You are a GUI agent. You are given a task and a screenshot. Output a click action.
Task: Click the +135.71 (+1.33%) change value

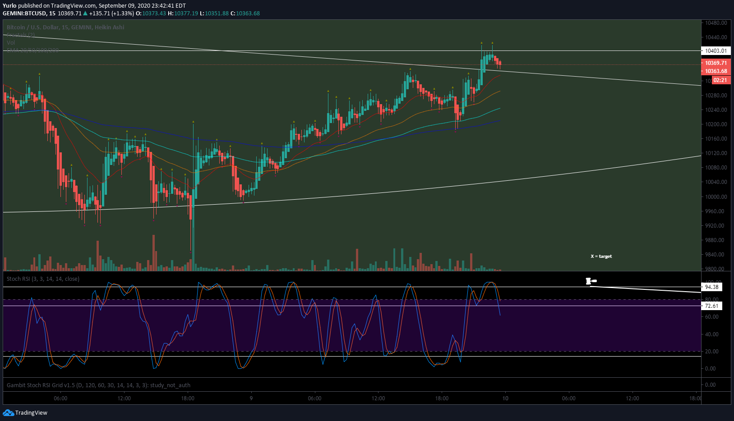pos(111,14)
